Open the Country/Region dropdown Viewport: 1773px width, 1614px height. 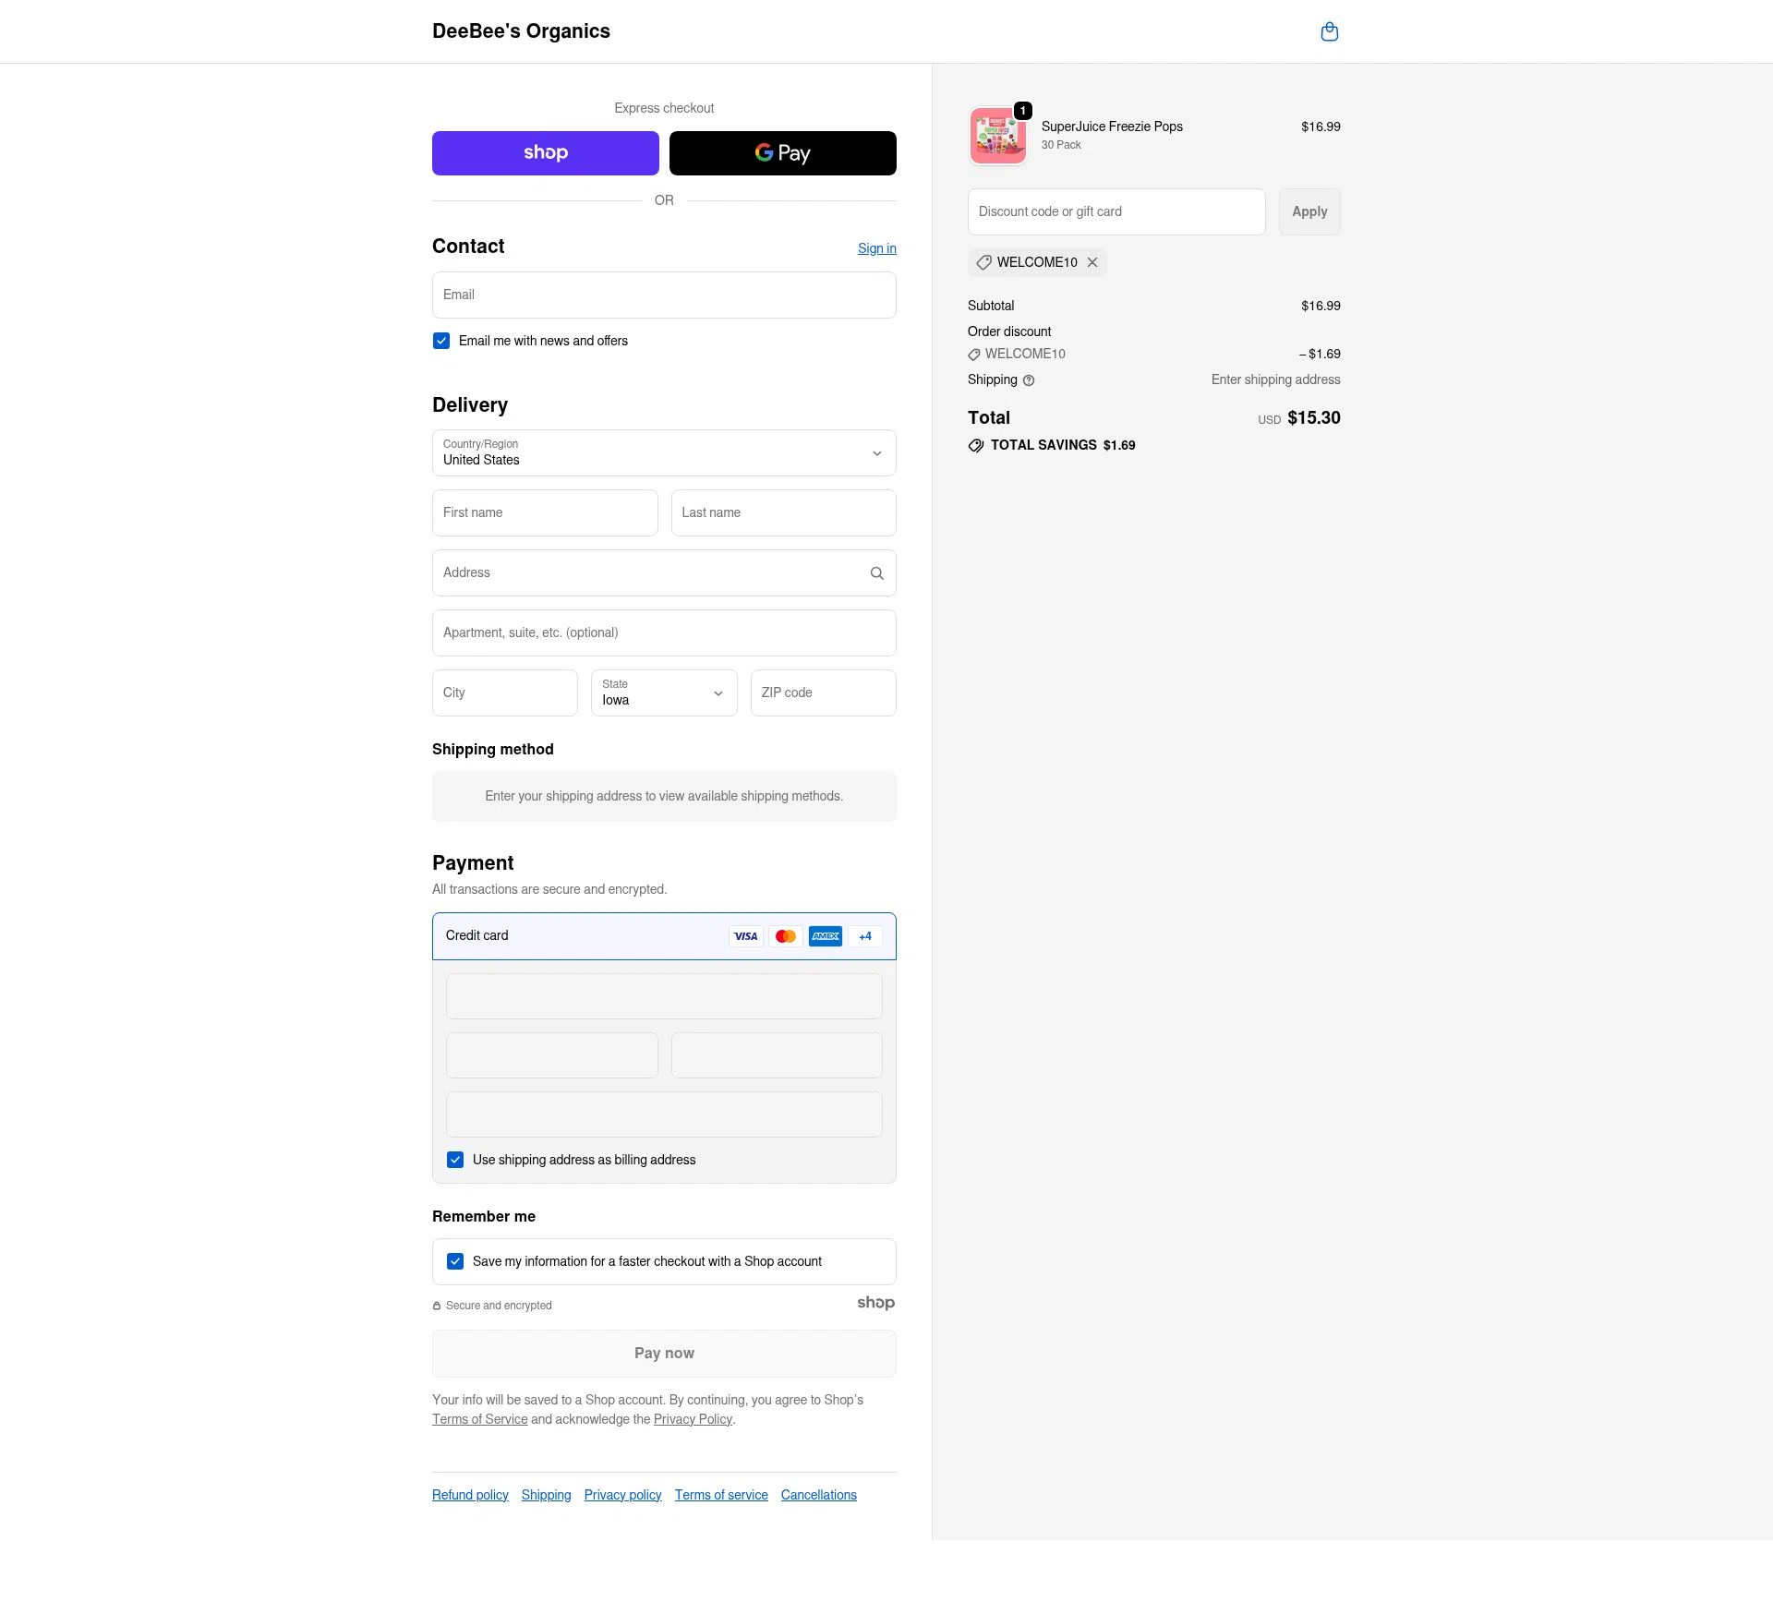pyautogui.click(x=663, y=453)
